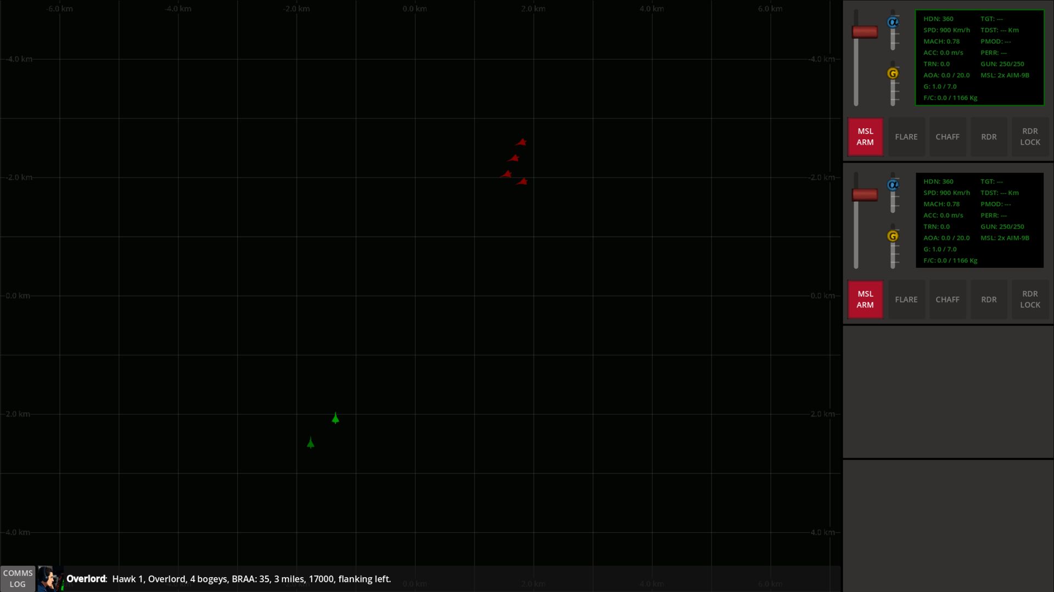Toggle RDR radar in top aircraft panel
This screenshot has height=592, width=1054.
(x=989, y=136)
